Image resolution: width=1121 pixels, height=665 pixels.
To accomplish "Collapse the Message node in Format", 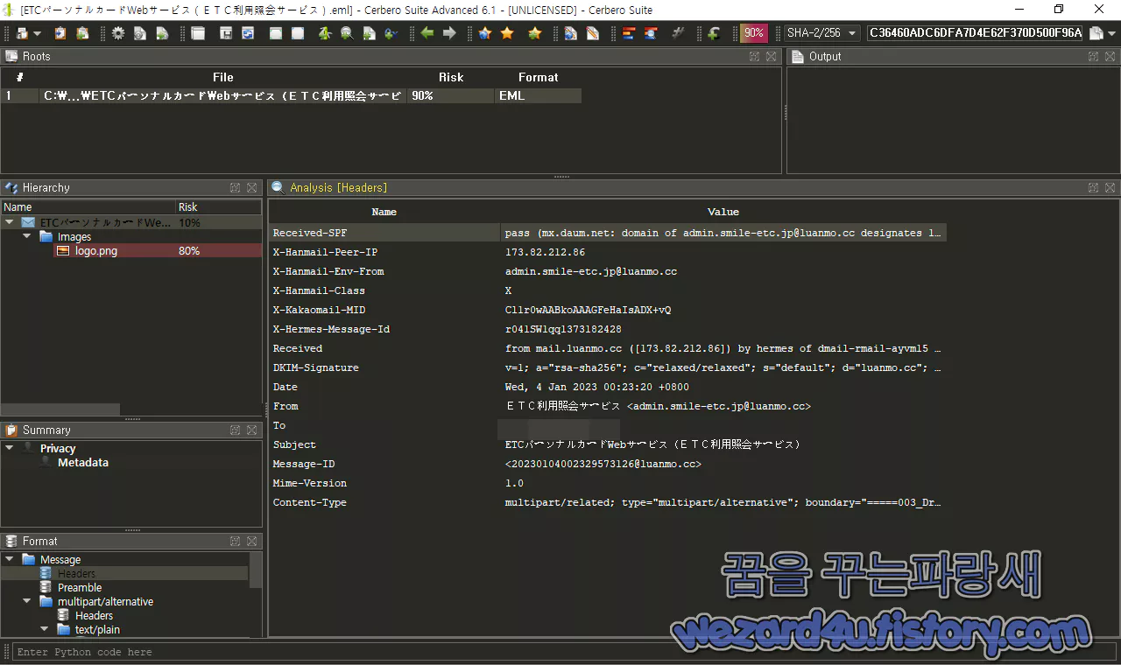I will click(x=10, y=559).
